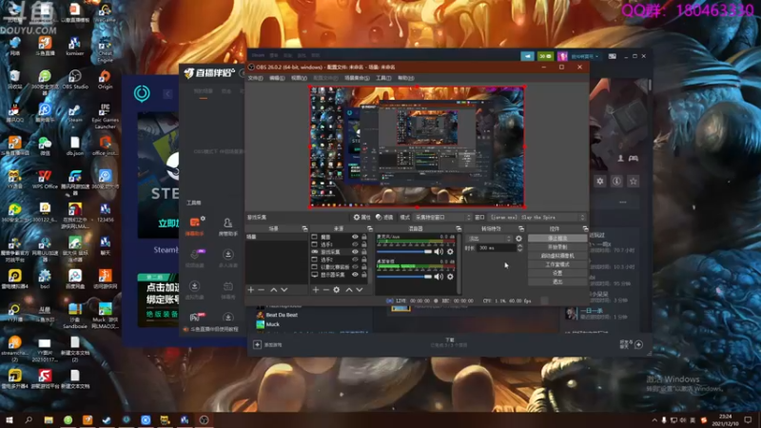The image size is (761, 428).
Task: Move selected source down in Sources dock
Action: pos(360,290)
